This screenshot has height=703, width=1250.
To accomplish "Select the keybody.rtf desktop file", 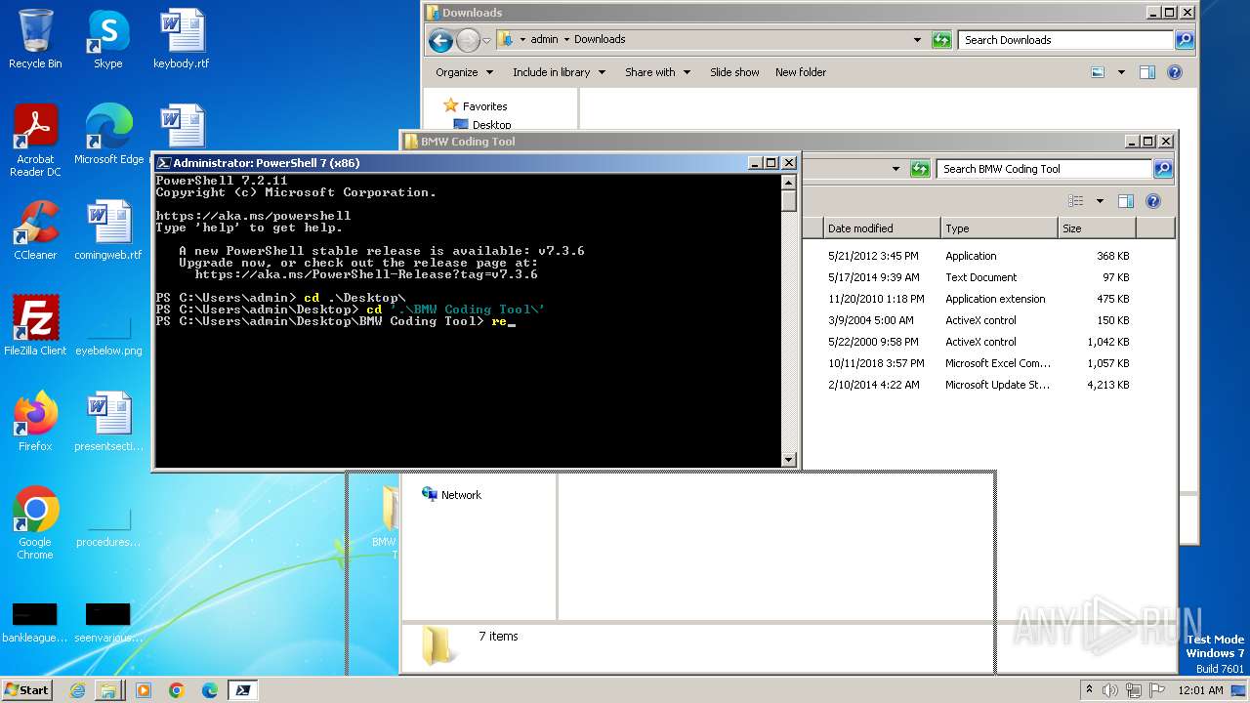I will tap(182, 39).
